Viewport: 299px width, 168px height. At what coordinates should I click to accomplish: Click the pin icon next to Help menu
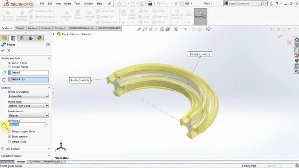109,3
